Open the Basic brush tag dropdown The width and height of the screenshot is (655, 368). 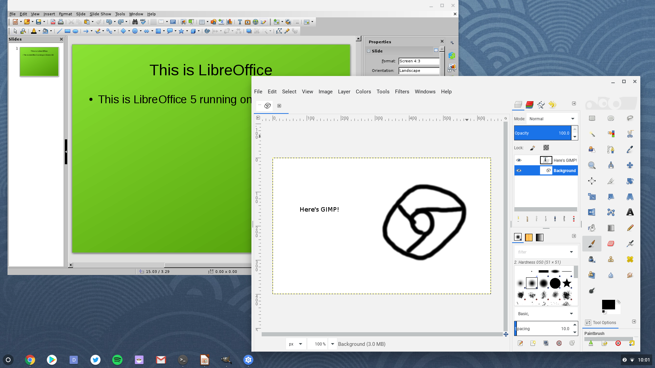pos(546,313)
